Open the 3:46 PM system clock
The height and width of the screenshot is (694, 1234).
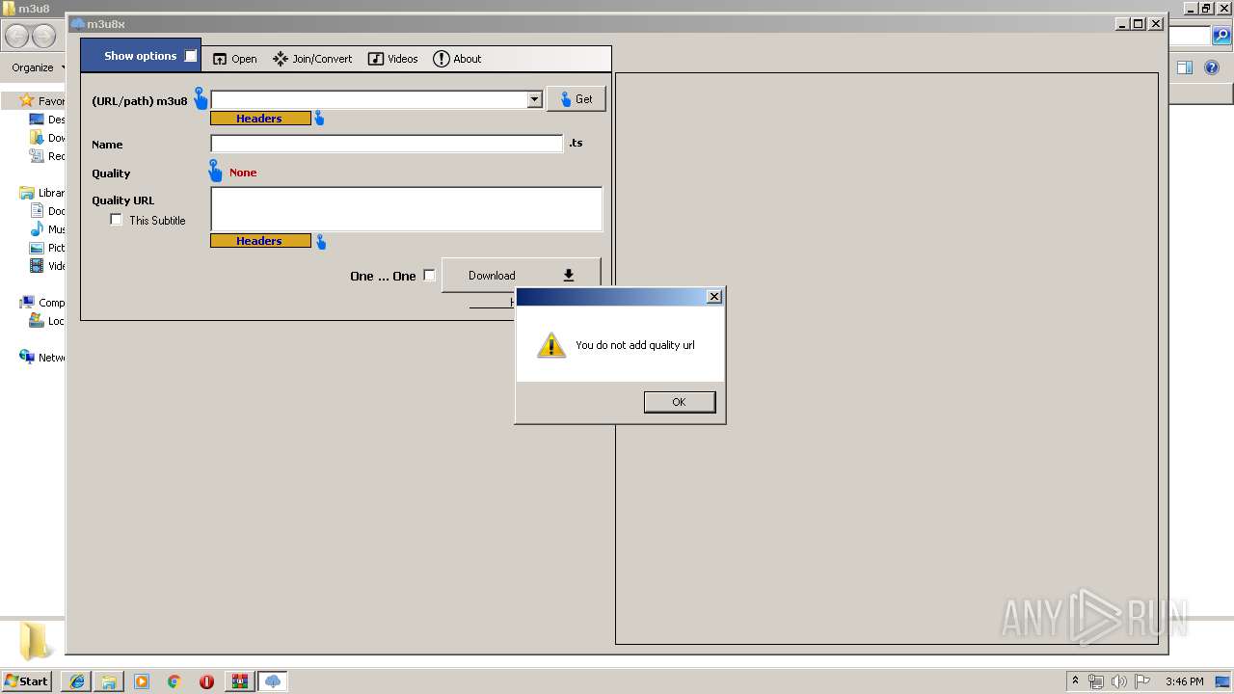[x=1184, y=681]
